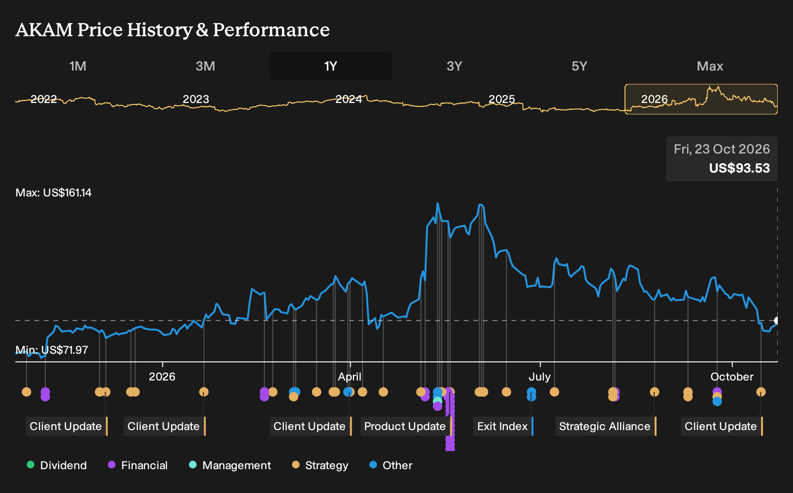Viewport: 793px width, 493px height.
Task: Open the Client Update label nearest October
Action: coord(722,426)
